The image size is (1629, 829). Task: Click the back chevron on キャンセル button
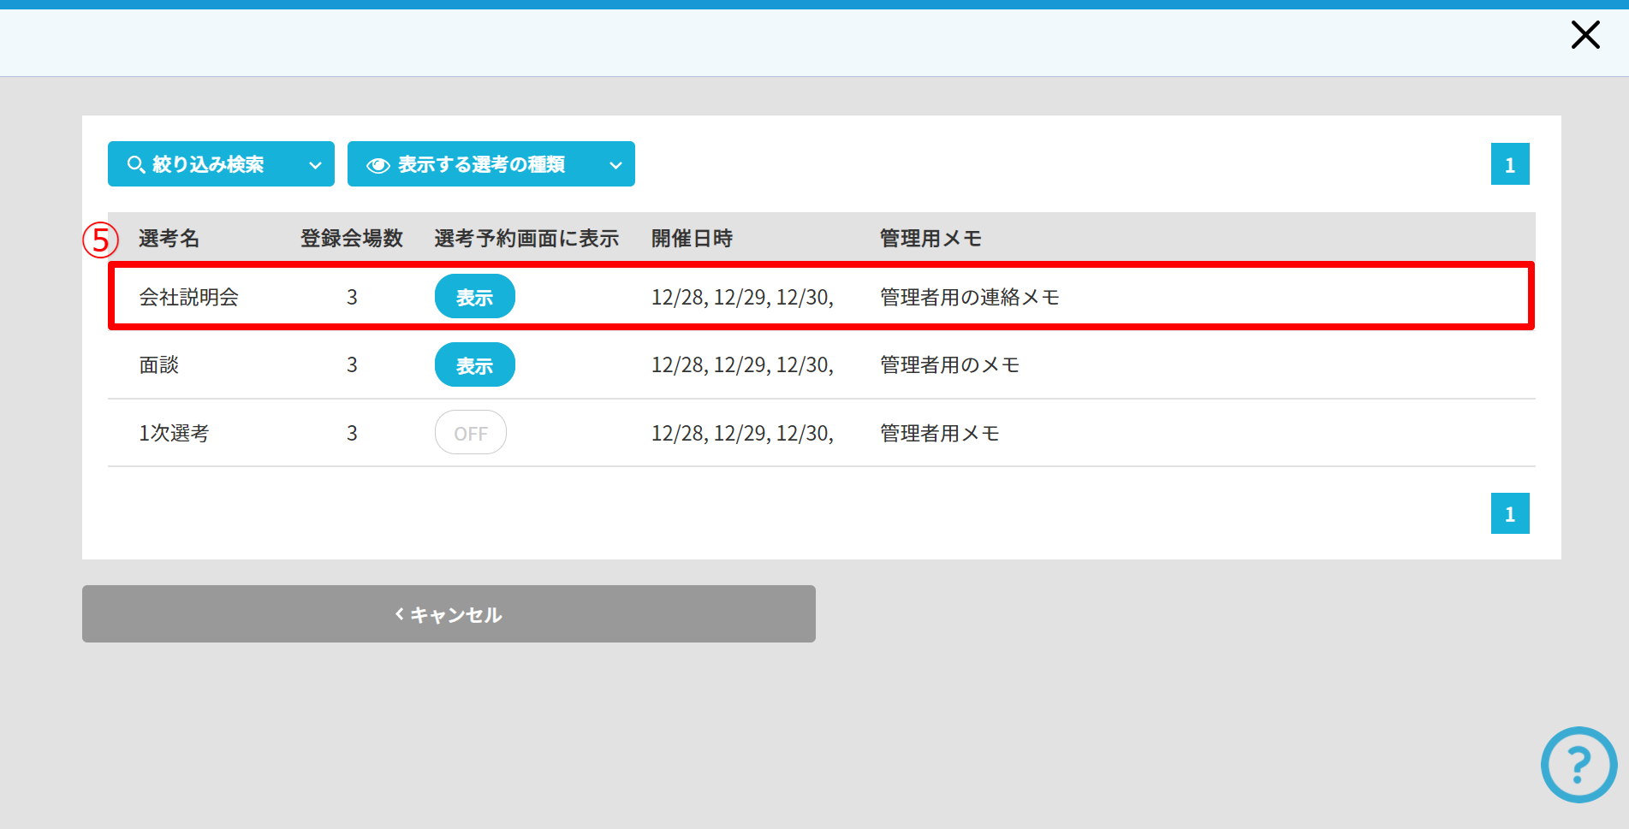399,613
